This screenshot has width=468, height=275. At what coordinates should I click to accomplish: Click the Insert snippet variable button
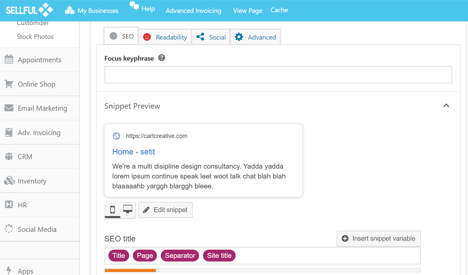[x=379, y=238]
